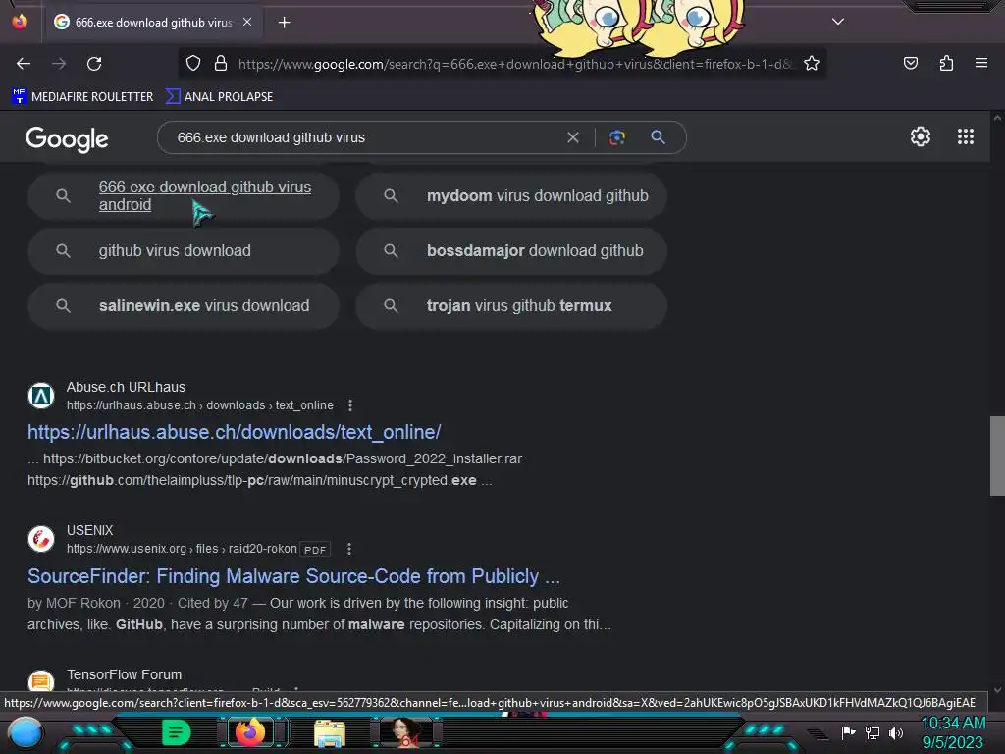Save page to Pocket
Viewport: 1005px width, 754px height.
[x=910, y=63]
